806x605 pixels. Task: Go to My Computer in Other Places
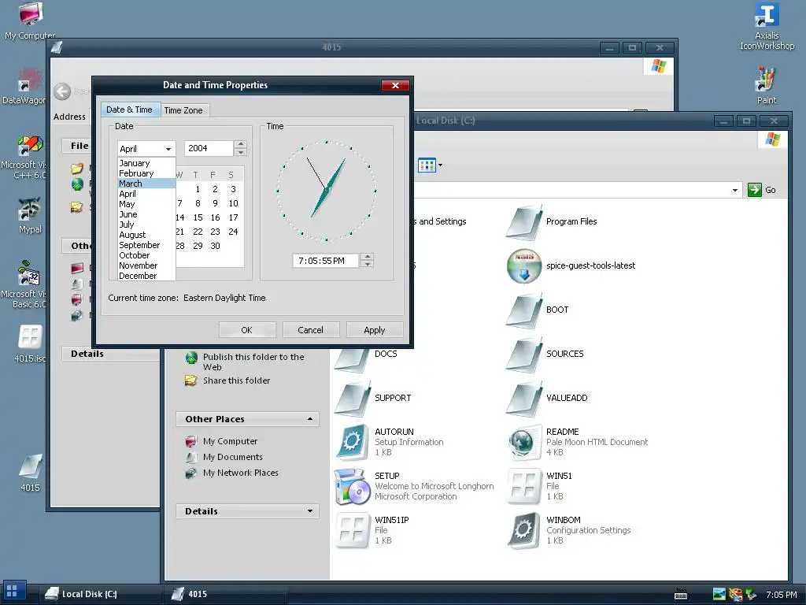coord(221,441)
